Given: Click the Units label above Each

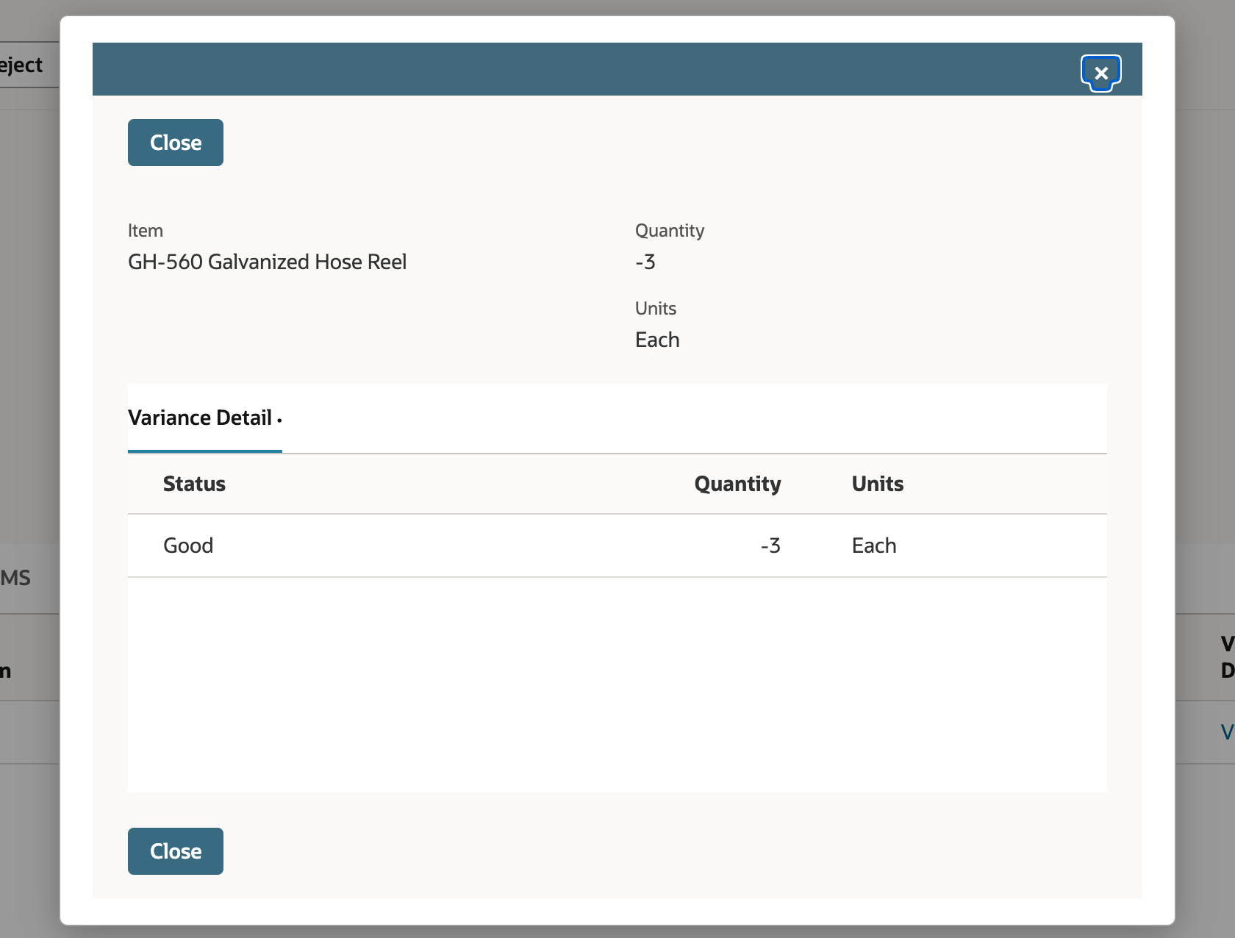Looking at the screenshot, I should (656, 309).
